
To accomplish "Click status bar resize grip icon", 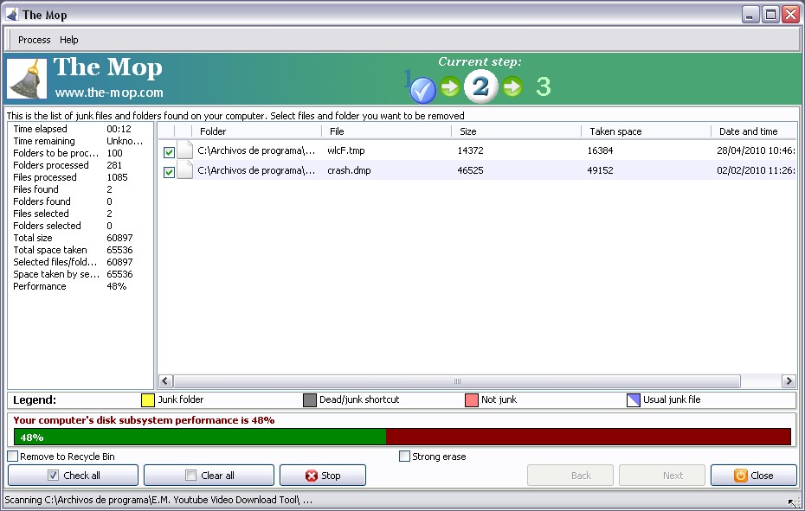I will tap(794, 501).
